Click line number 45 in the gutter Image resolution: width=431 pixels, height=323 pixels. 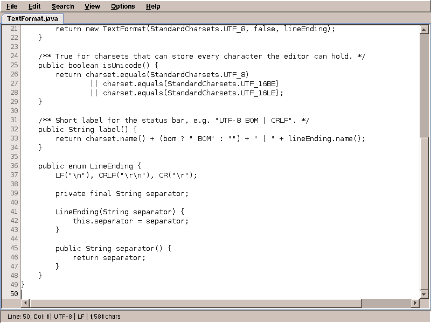click(x=14, y=248)
